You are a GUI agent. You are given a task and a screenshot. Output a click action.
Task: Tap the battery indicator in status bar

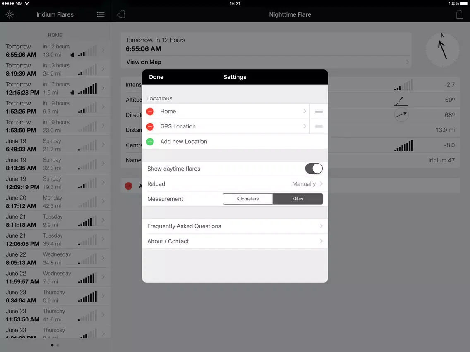pyautogui.click(x=464, y=4)
